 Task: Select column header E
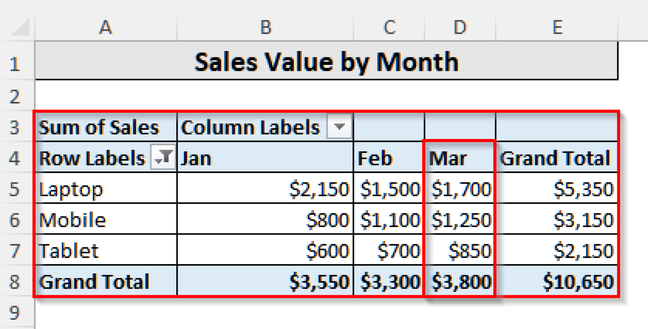coord(558,28)
